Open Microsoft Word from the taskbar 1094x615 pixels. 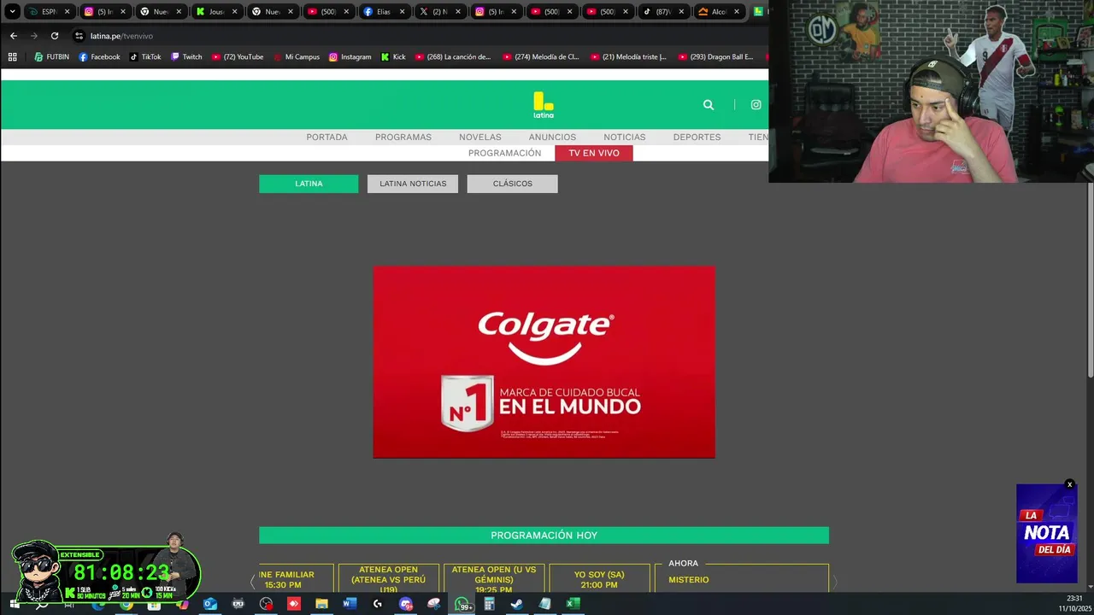tap(349, 604)
